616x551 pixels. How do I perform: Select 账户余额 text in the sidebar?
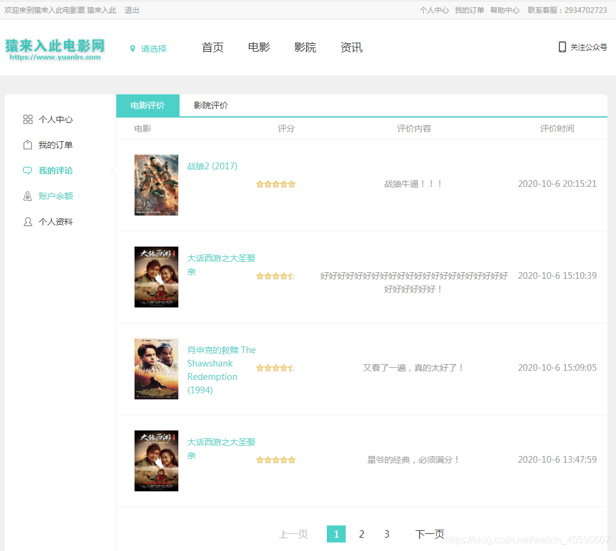click(55, 196)
